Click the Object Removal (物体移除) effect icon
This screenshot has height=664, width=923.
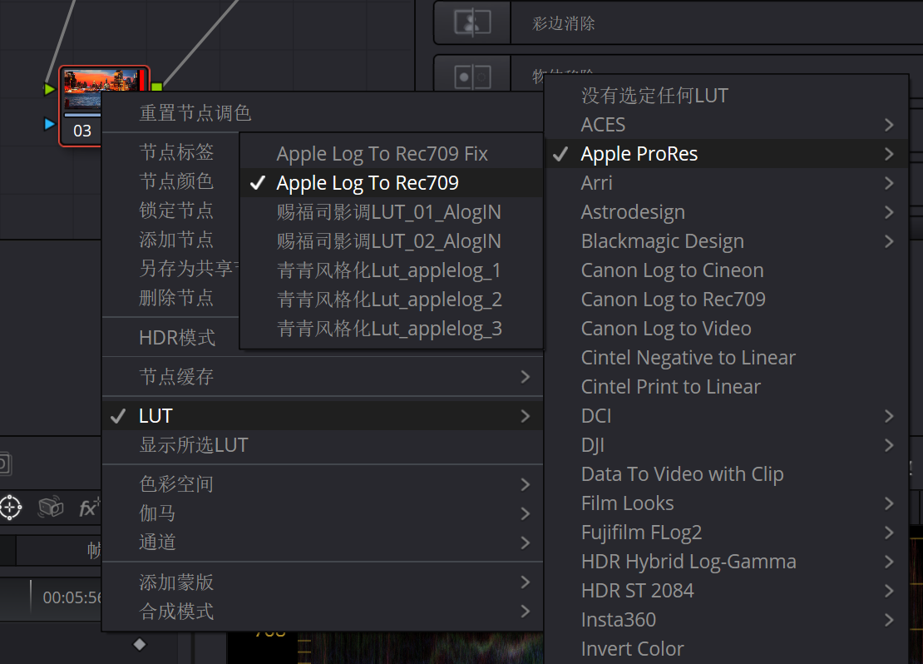pos(471,77)
